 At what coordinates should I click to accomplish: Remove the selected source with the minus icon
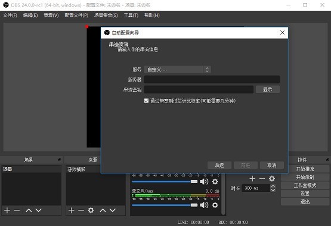point(81,210)
